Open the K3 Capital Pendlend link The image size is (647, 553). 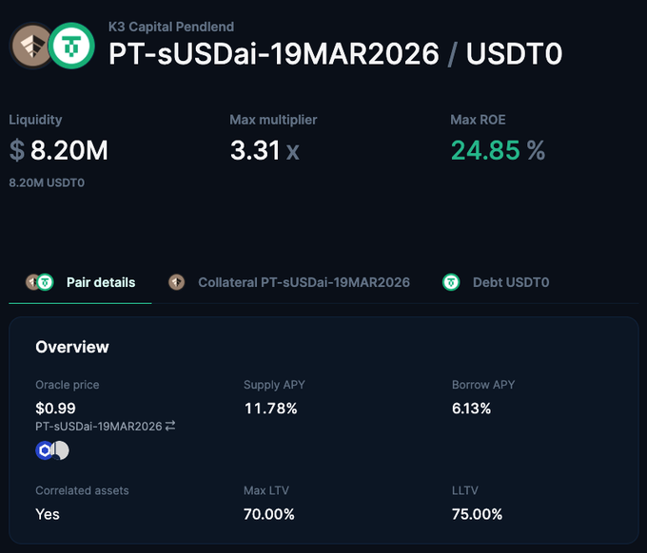(171, 27)
